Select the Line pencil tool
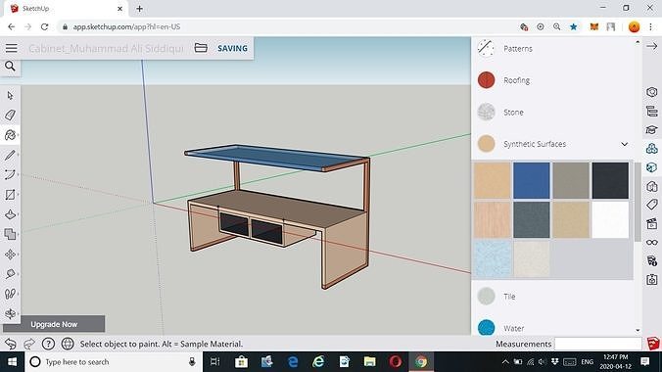 click(x=10, y=155)
